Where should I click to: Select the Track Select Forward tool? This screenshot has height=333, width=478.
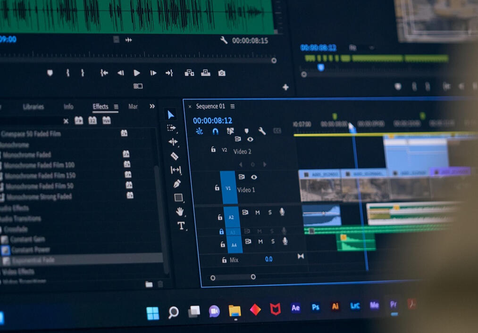pos(172,128)
